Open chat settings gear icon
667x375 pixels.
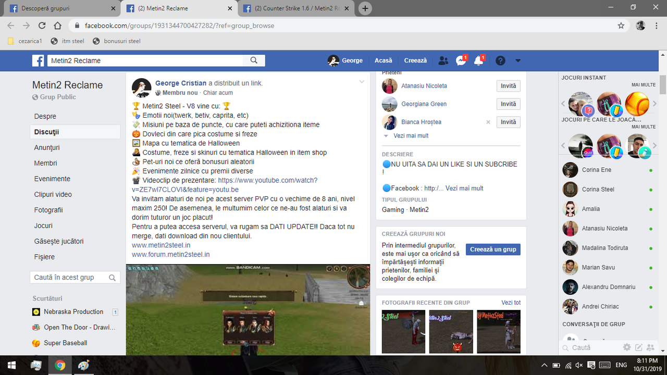[627, 347]
